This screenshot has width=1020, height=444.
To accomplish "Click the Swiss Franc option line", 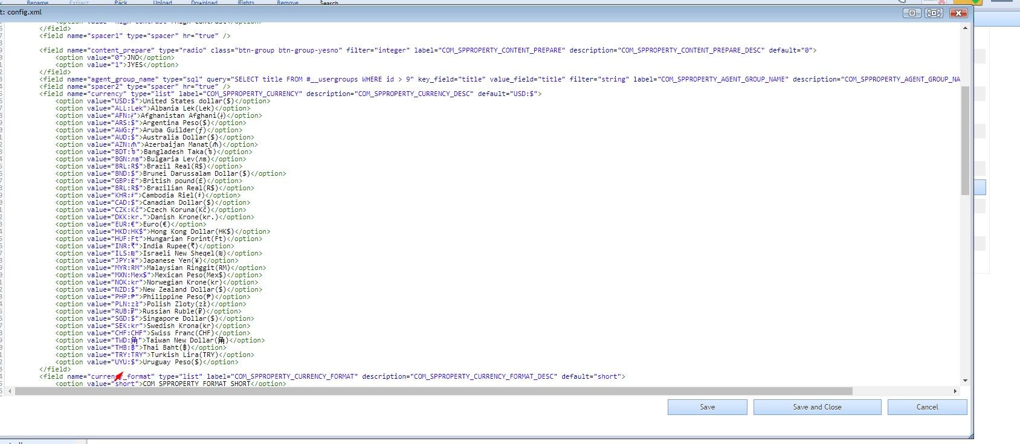I will pyautogui.click(x=153, y=333).
